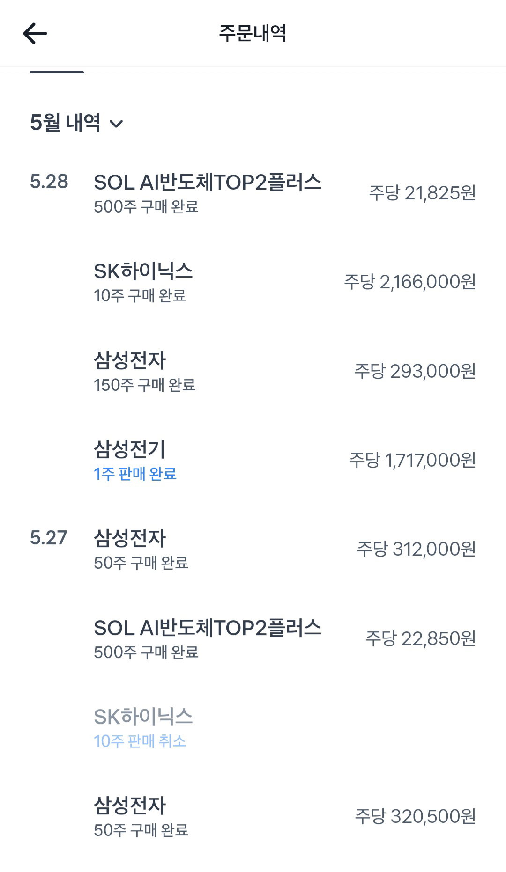Viewport: 506px width, 872px height.
Task: Click price 주당 1,717,000원
Action: pos(412,460)
